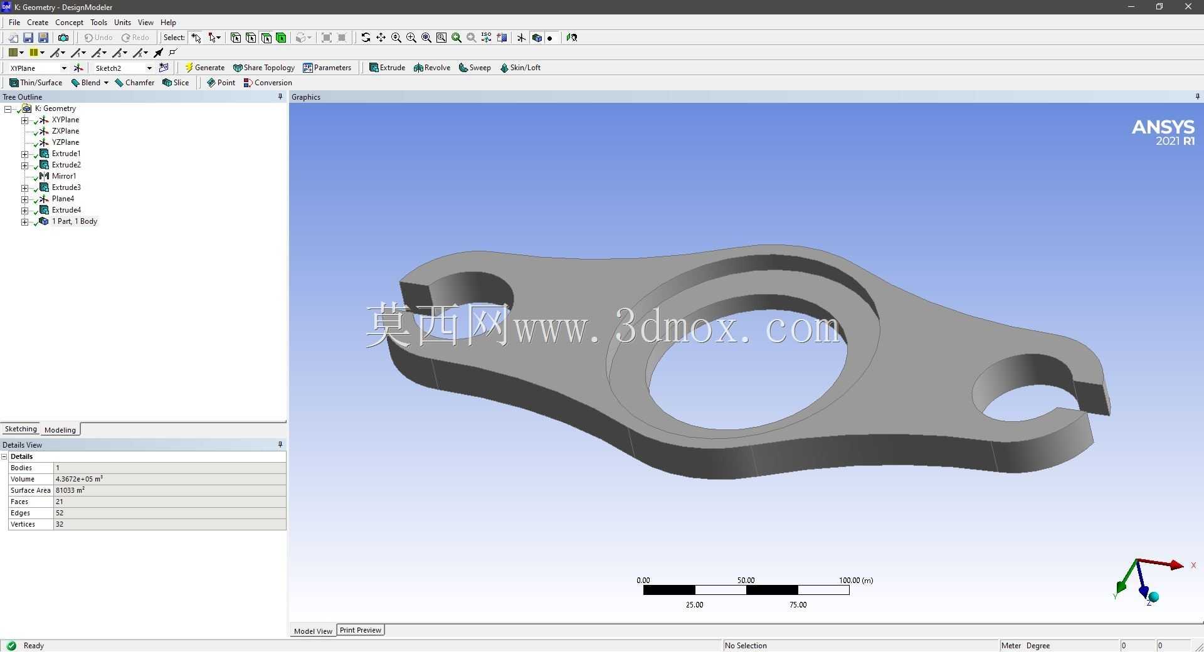Expand the 1 Part, 1 Body node
1204x652 pixels.
(24, 221)
